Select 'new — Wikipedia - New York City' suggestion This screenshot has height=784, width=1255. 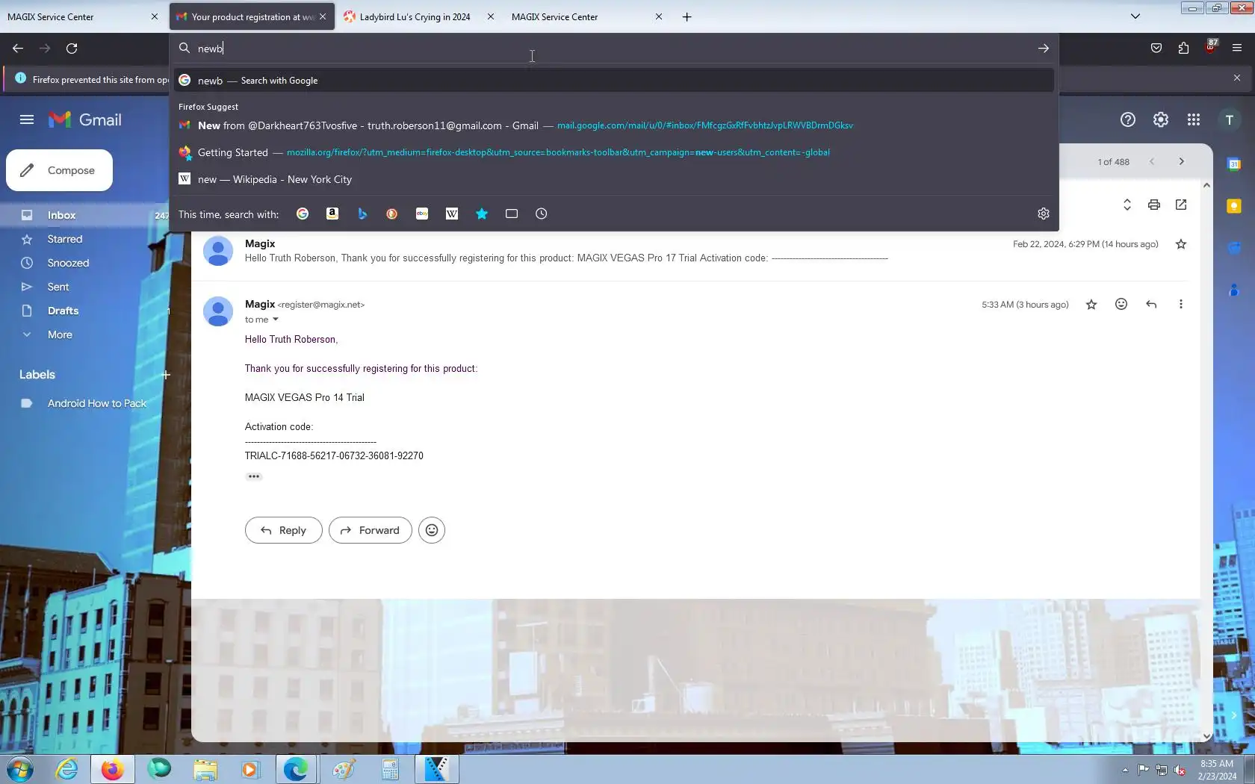614,179
